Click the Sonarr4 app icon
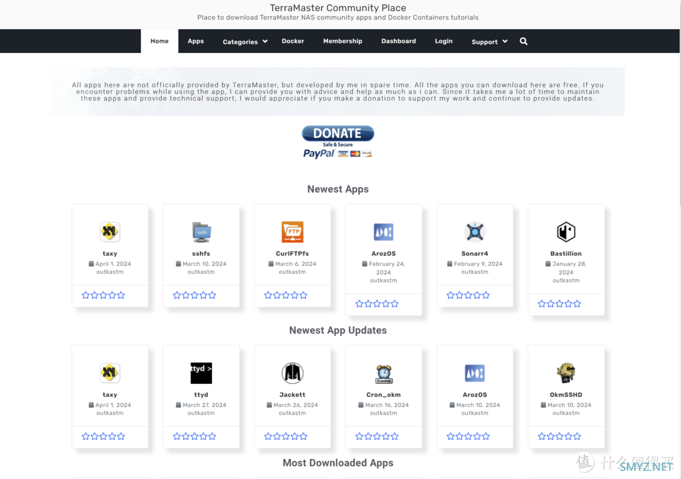Viewport: 681px width, 479px height. point(475,232)
